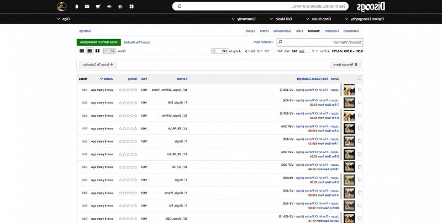This screenshot has width=442, height=223.
Task: Set star rating for the 7" Single EMI release
Action: (128, 103)
